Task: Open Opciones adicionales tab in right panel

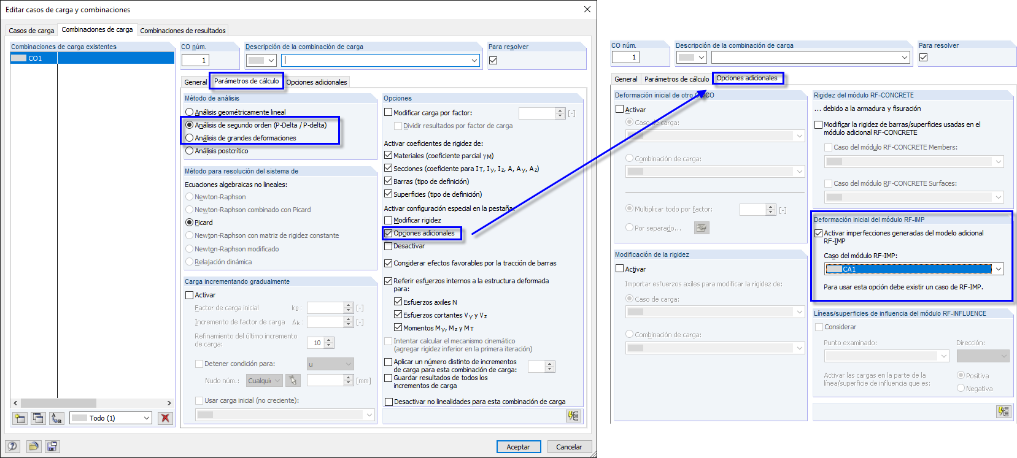Action: (x=747, y=78)
